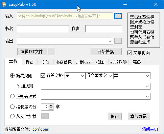Close the EasyPub window

point(156,4)
